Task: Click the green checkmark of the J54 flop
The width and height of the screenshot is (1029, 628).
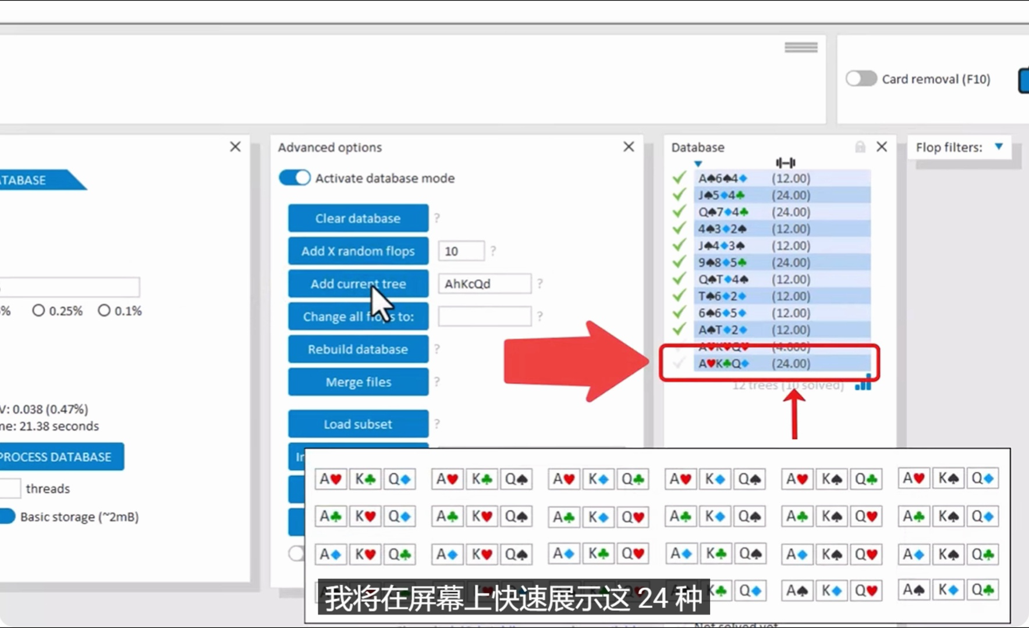Action: click(679, 194)
